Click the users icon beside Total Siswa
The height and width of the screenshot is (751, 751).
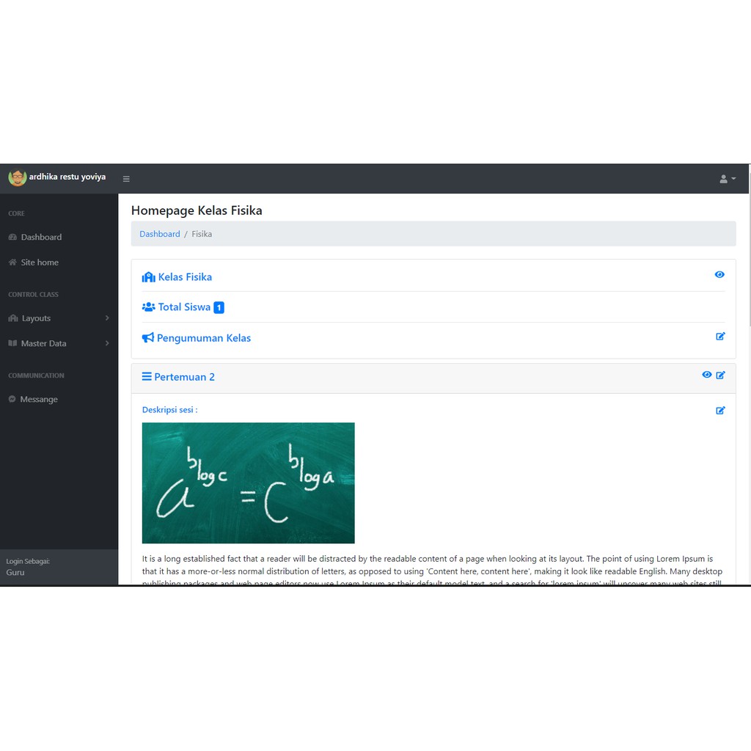pos(148,307)
